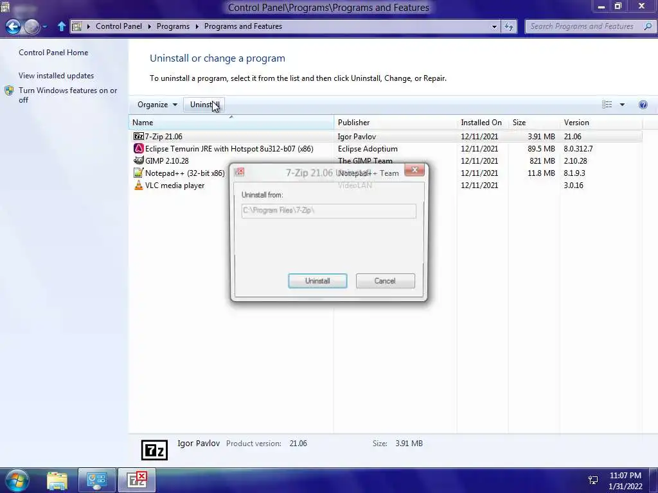Viewport: 658px width, 493px height.
Task: Click the Control Panel icon in address bar
Action: [x=77, y=26]
